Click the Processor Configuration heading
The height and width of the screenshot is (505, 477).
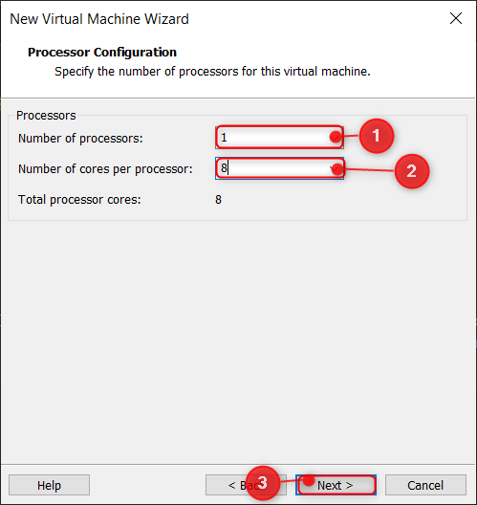(x=102, y=53)
